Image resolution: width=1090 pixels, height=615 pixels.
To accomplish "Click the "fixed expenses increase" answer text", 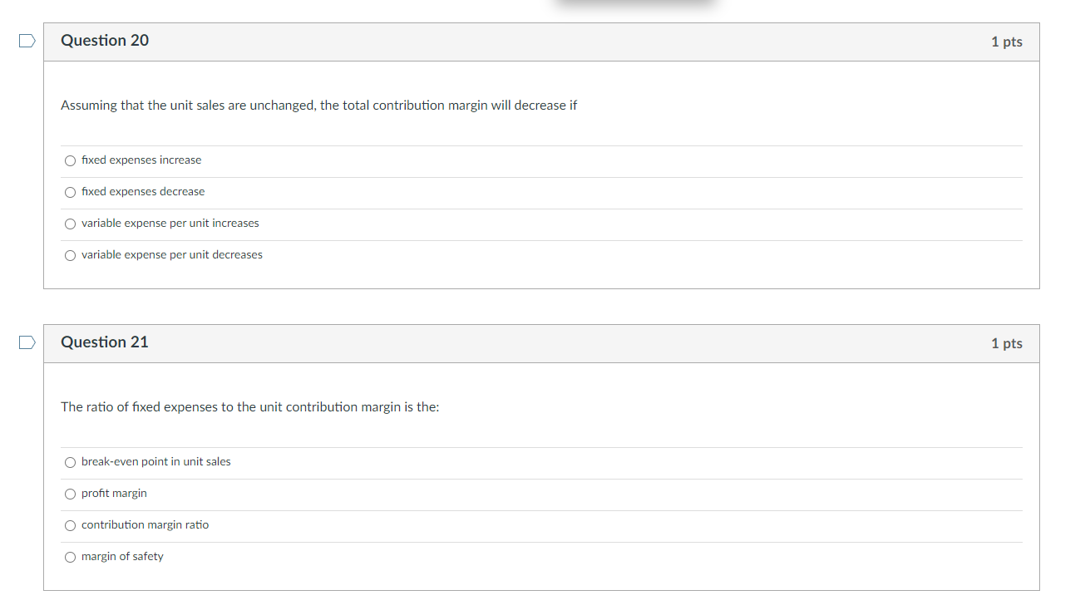I will click(141, 160).
